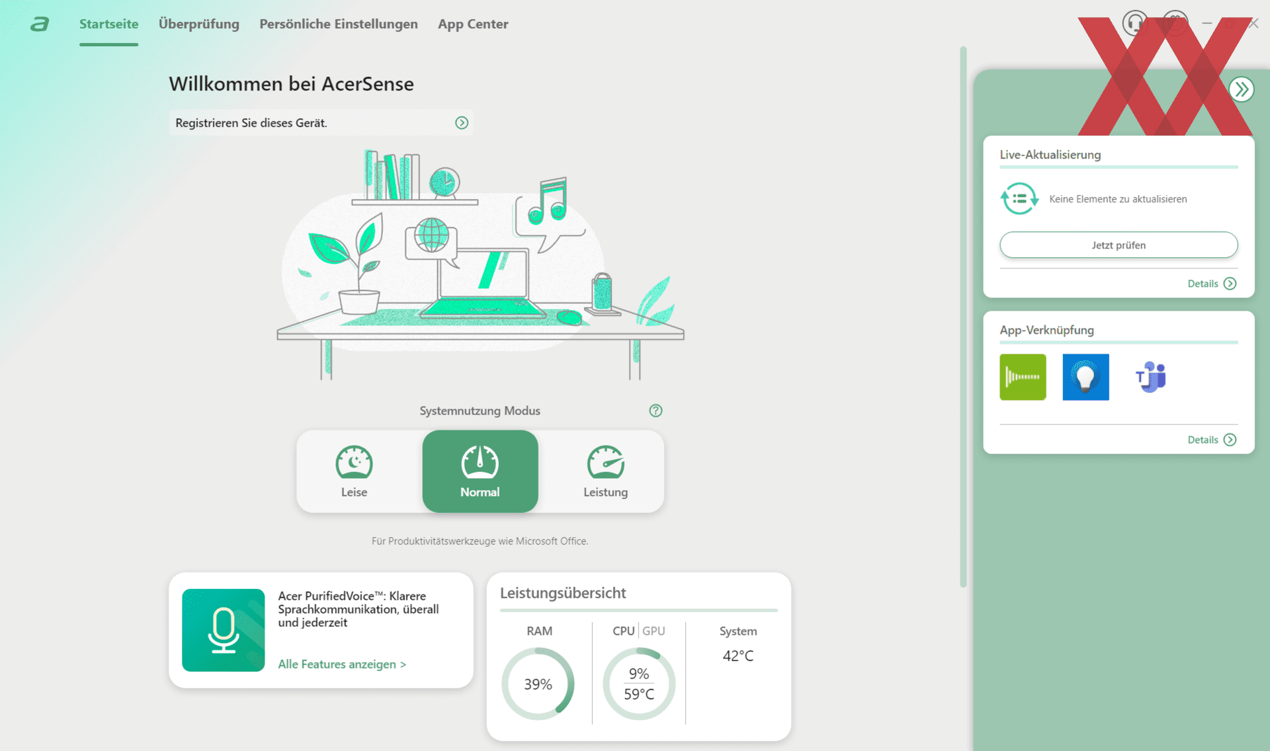Click the Live-Aktualisierung refresh icon

point(1019,198)
